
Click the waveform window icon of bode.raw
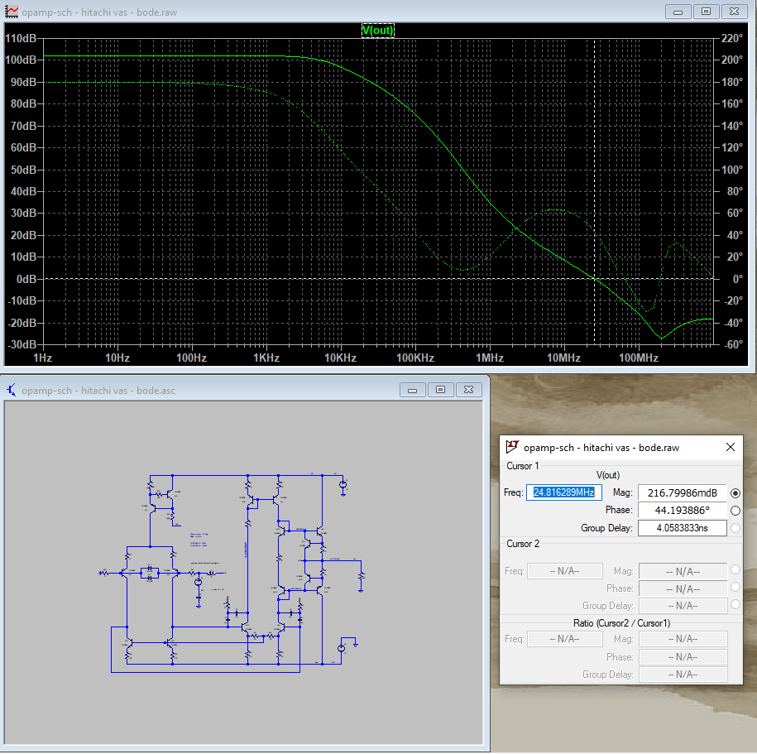point(11,12)
